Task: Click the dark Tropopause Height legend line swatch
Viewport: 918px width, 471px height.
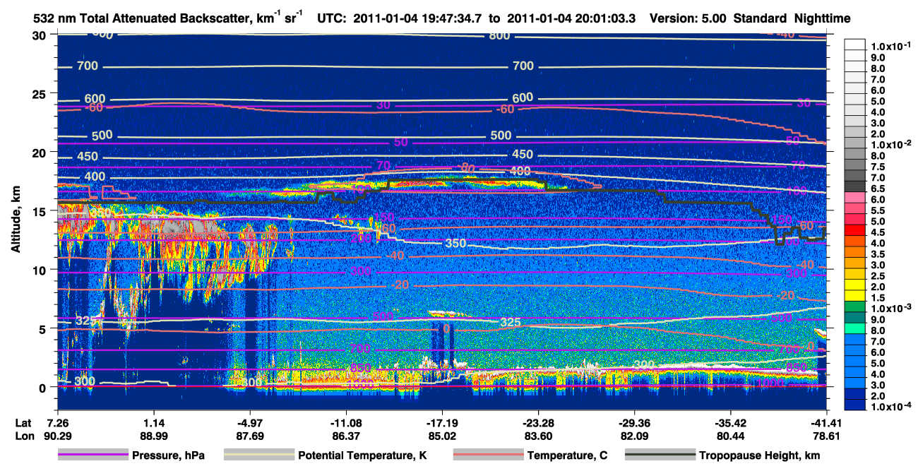Action: (x=660, y=455)
